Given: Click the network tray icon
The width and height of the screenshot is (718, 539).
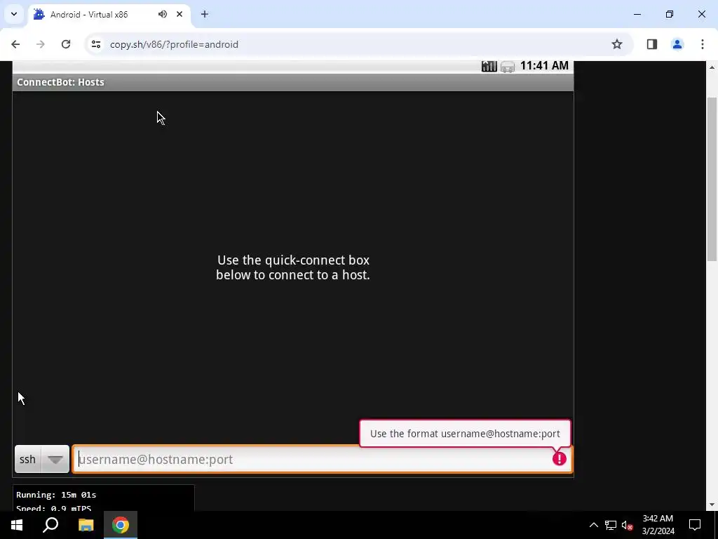Looking at the screenshot, I should pos(611,525).
